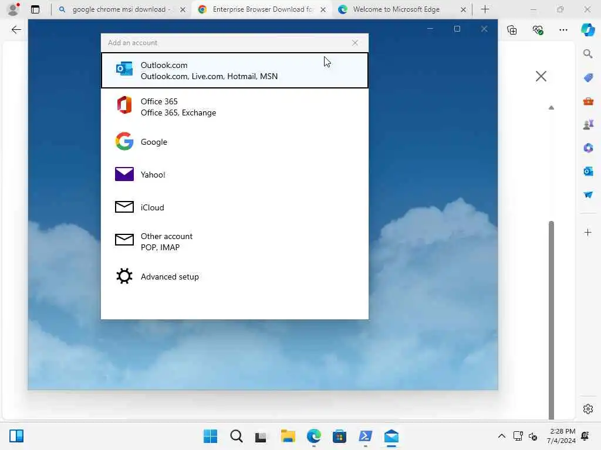Open sidebar Tools briefcase icon
601x450 pixels.
[588, 101]
